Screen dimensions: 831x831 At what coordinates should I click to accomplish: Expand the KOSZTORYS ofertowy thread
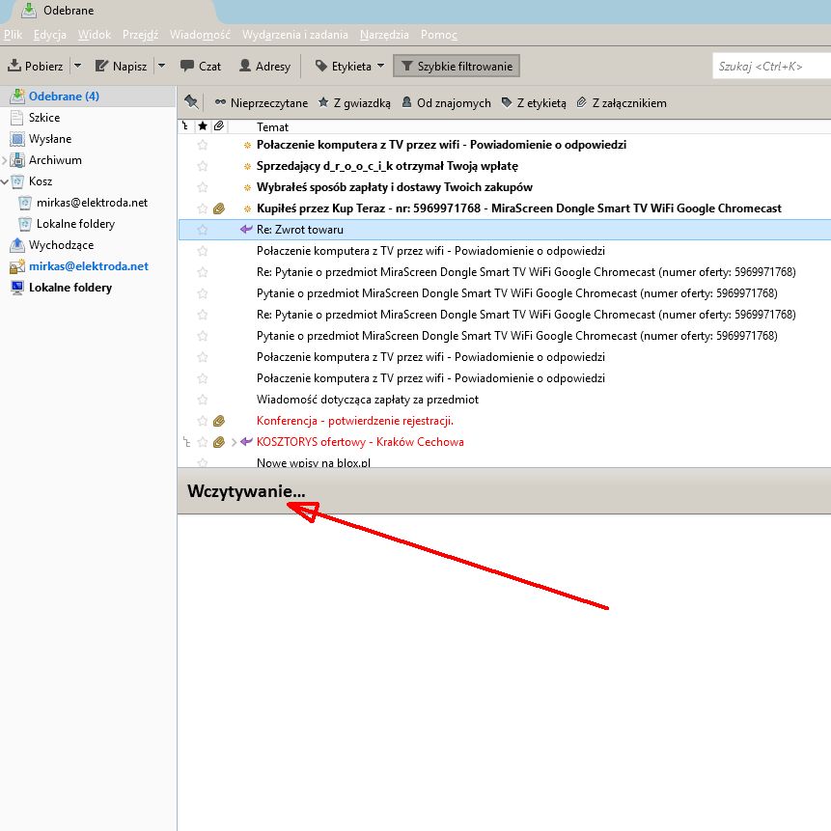tap(234, 441)
